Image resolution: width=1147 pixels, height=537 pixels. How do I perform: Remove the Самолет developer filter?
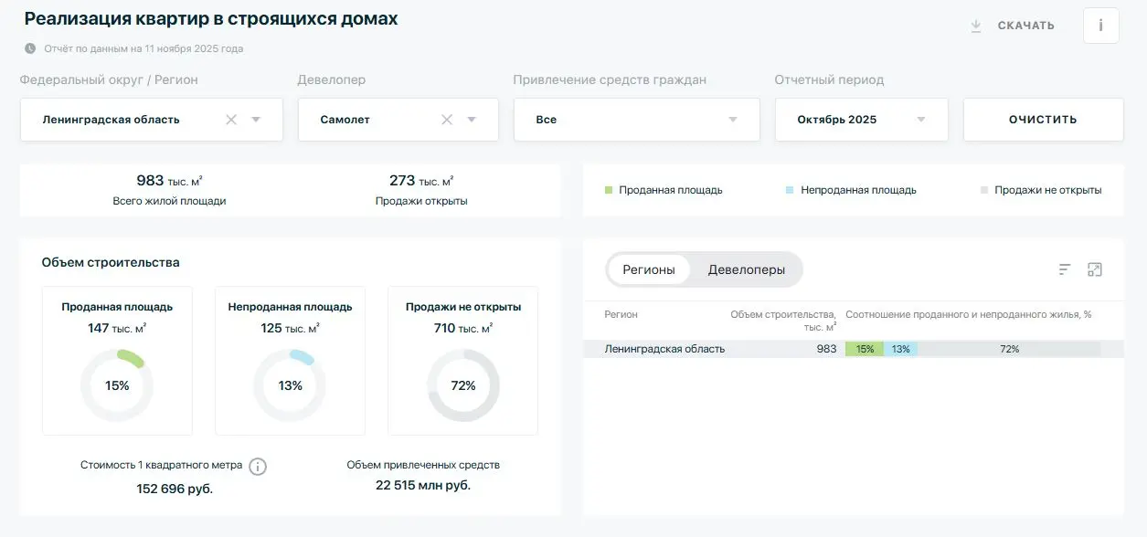447,120
